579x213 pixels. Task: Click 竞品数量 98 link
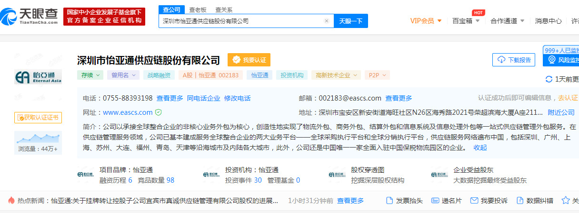click(156, 180)
